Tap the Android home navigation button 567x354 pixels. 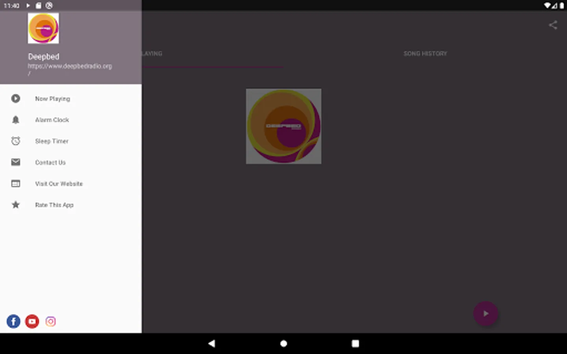click(x=283, y=343)
